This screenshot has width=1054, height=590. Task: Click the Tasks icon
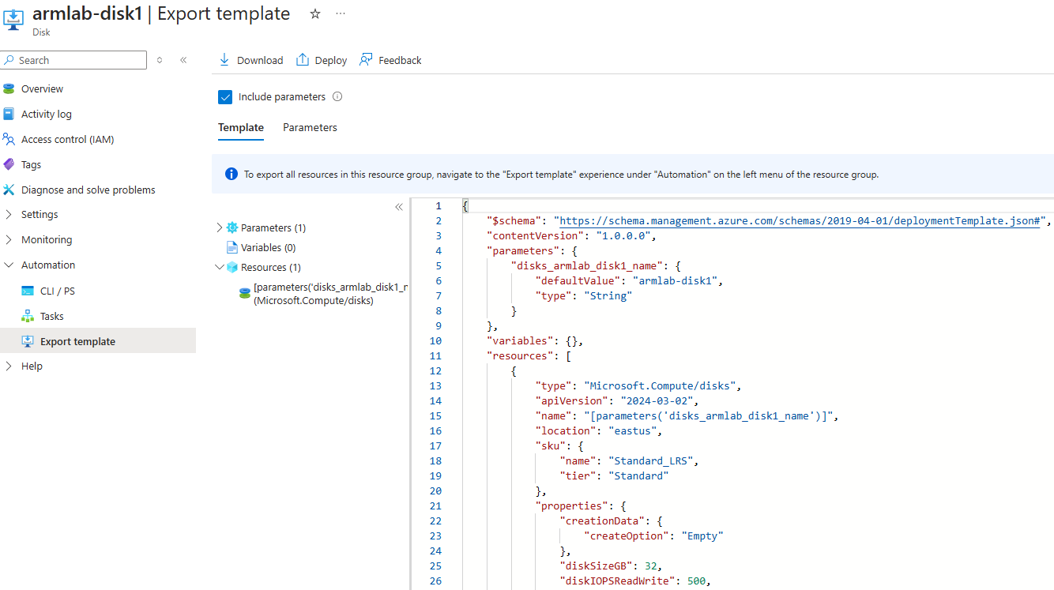[x=28, y=317]
